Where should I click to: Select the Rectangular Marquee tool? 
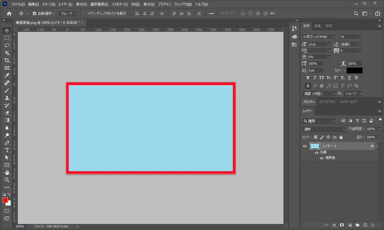(x=7, y=38)
